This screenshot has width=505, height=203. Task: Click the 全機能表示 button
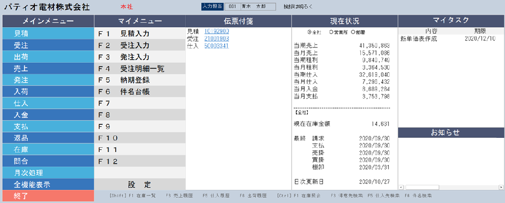[x=48, y=184]
